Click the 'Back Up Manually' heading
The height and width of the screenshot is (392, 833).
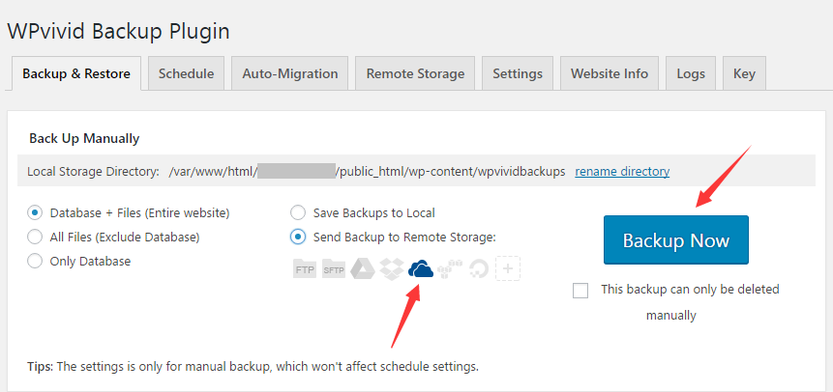coord(84,138)
